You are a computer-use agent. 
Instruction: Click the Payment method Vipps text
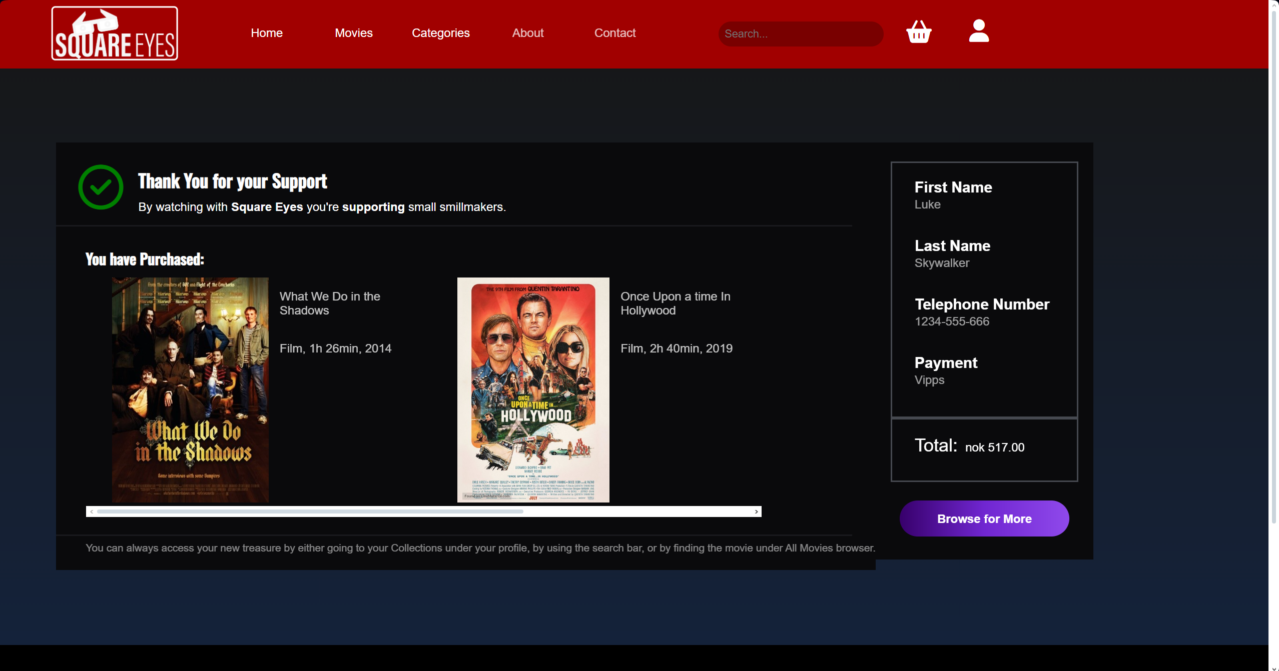click(929, 380)
